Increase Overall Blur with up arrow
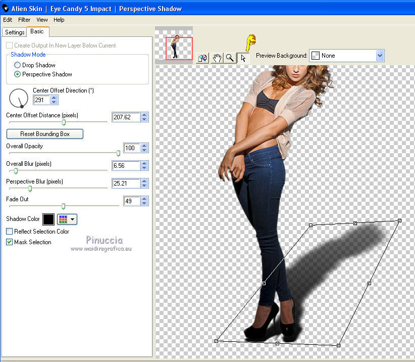 coord(144,163)
